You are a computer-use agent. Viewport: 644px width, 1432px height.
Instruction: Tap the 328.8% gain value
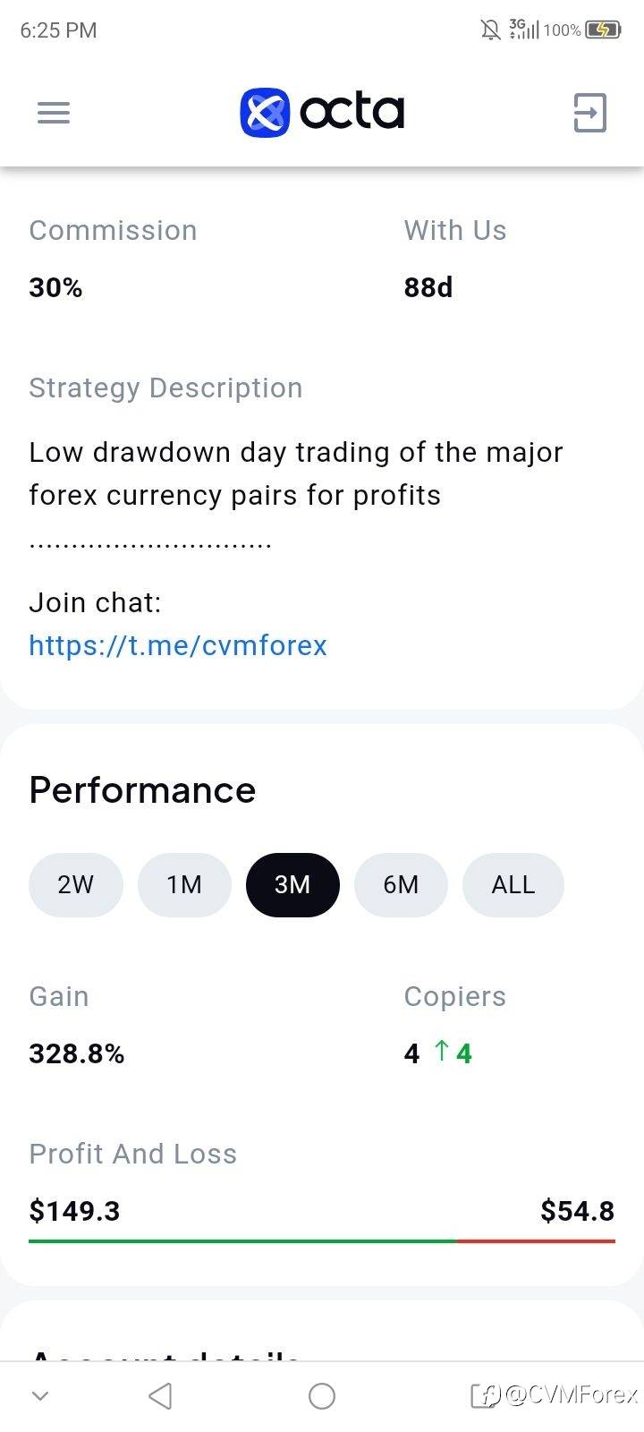pyautogui.click(x=77, y=1053)
